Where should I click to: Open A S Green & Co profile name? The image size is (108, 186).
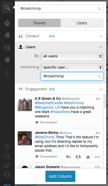click(48, 99)
